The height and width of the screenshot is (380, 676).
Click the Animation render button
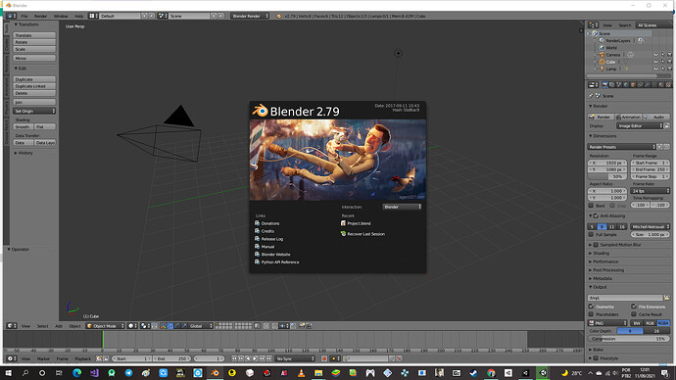(629, 117)
